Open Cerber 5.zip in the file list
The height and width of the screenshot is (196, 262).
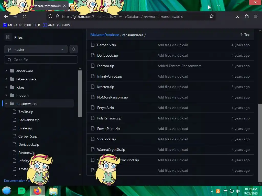[x=106, y=45]
